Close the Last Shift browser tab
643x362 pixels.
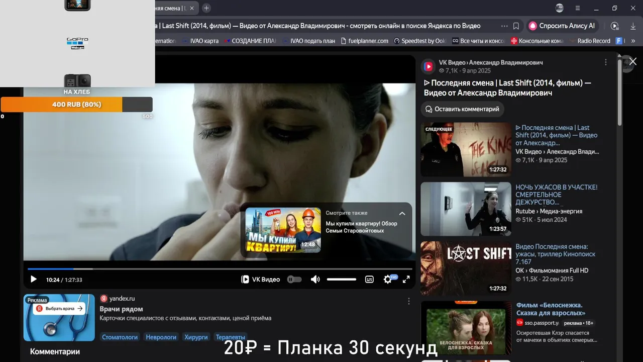191,8
